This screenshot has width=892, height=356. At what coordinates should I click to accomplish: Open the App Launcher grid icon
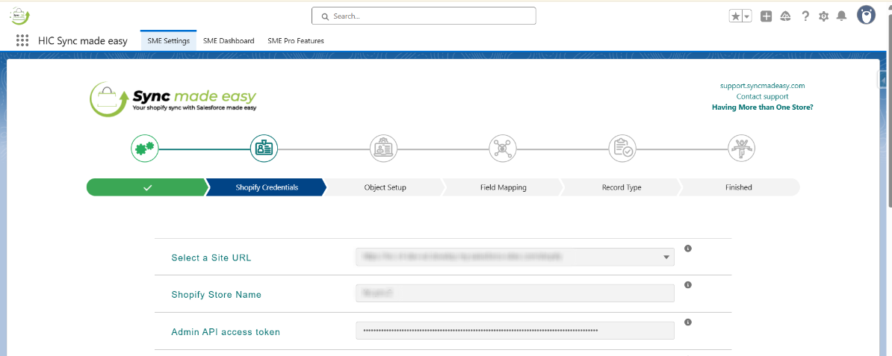[x=22, y=41]
